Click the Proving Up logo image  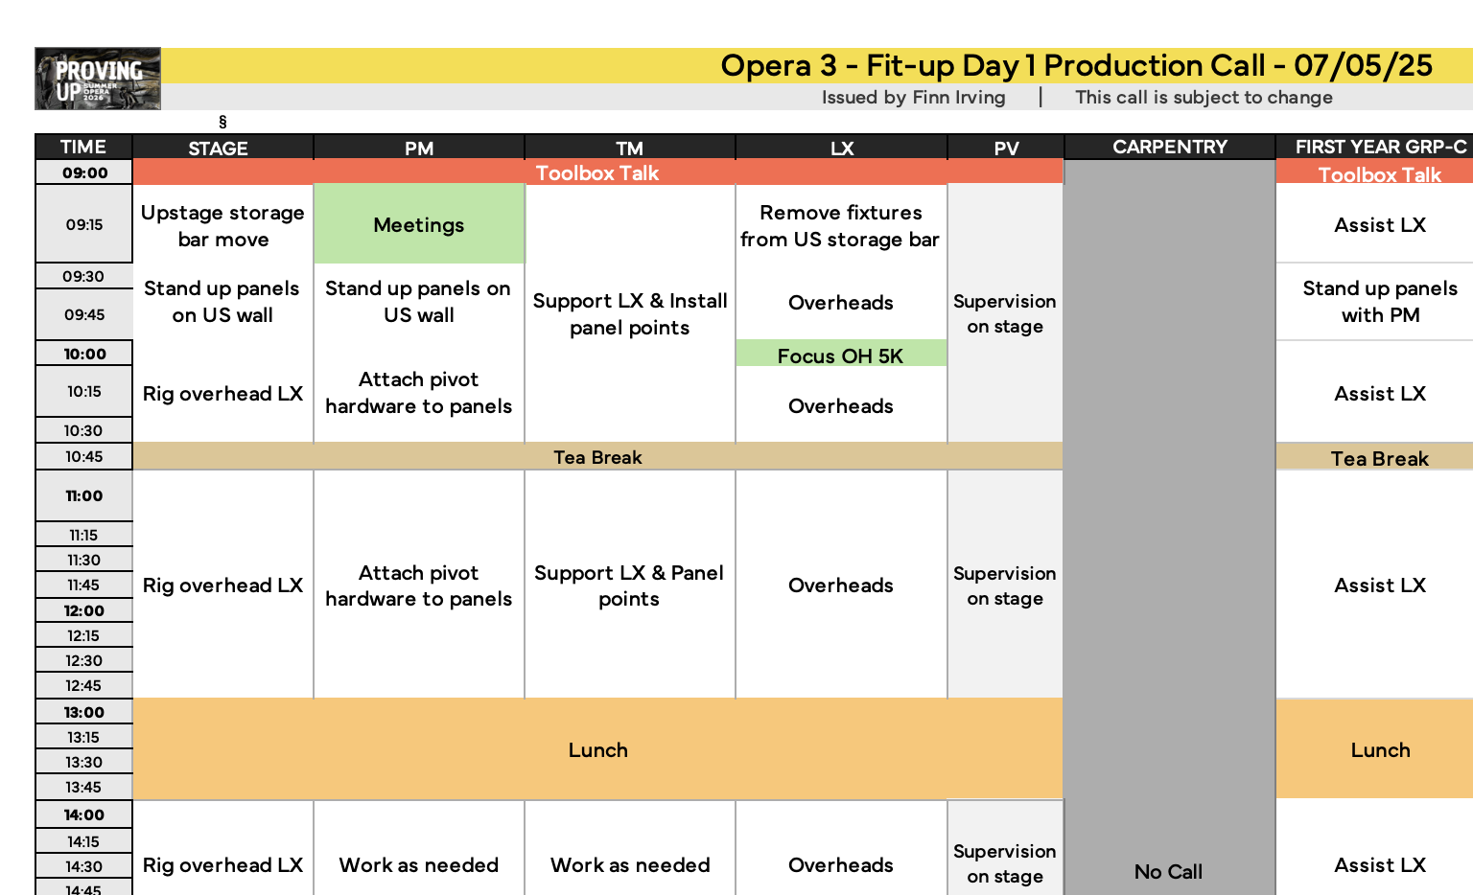tap(98, 79)
